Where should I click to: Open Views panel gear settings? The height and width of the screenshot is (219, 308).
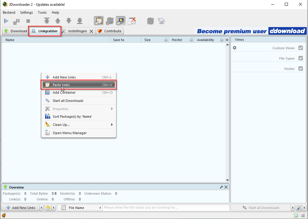[235, 48]
